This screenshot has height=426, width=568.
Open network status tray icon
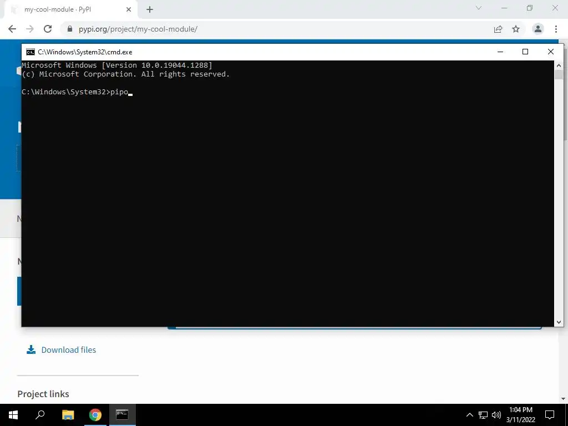click(483, 415)
